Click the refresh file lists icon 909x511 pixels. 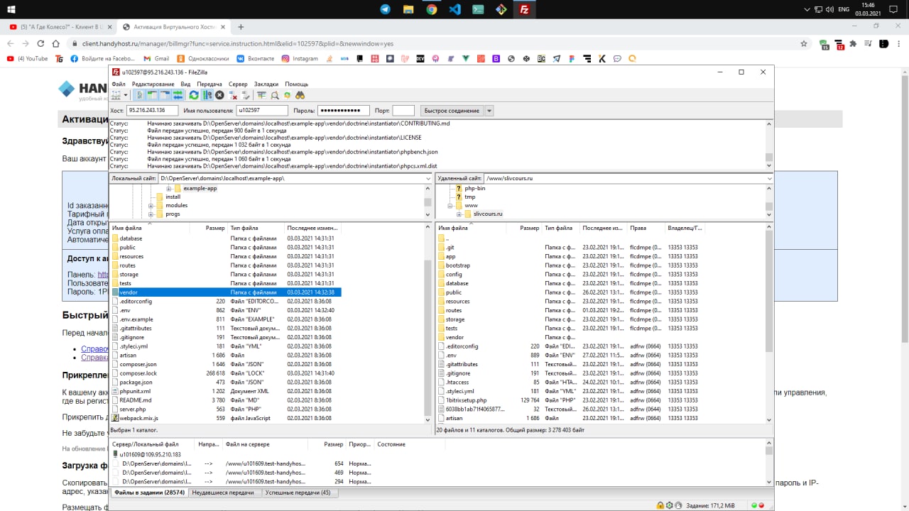pyautogui.click(x=193, y=95)
